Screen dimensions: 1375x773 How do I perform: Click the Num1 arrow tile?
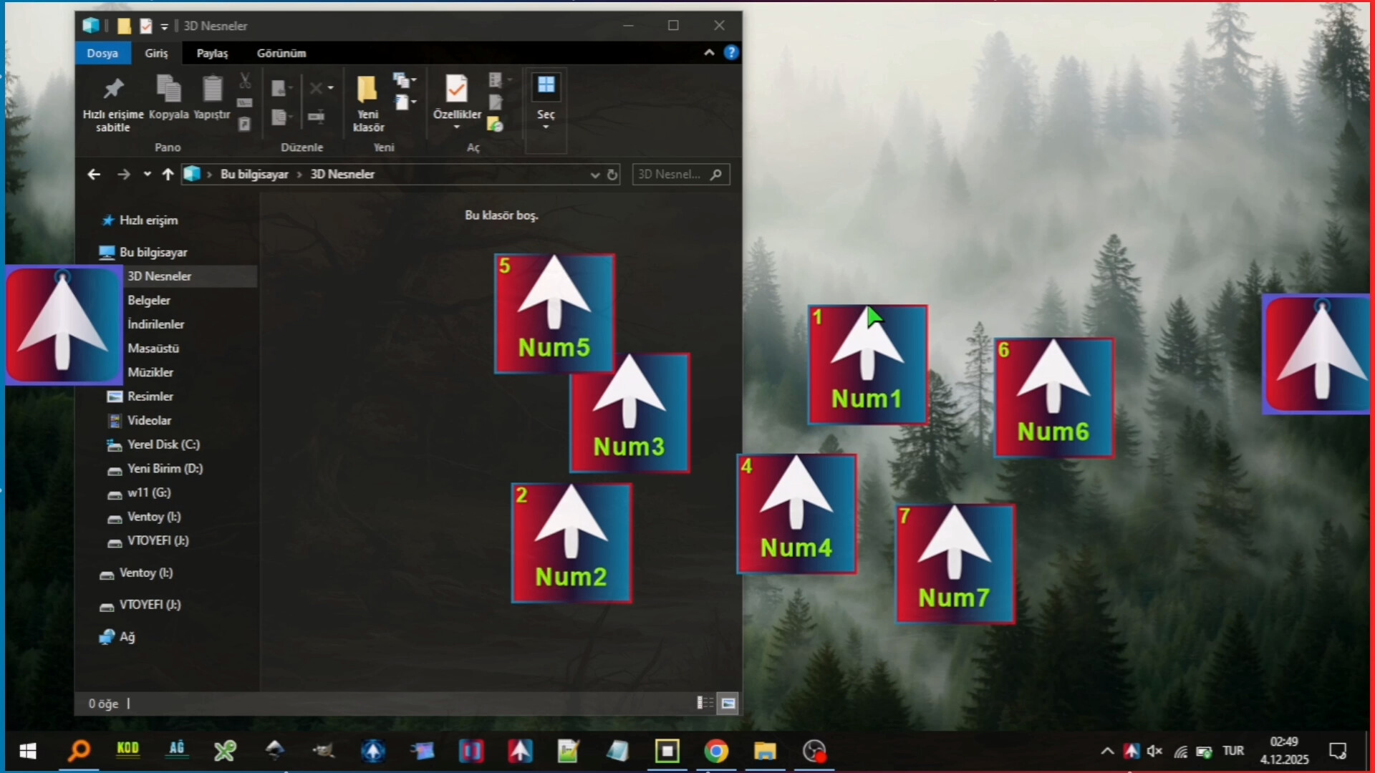coord(867,365)
